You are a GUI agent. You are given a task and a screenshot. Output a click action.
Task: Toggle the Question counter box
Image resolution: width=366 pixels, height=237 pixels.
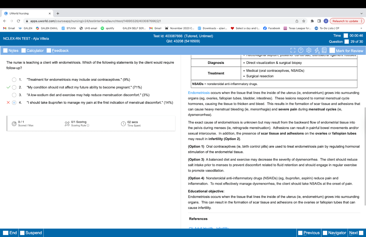coord(347,42)
